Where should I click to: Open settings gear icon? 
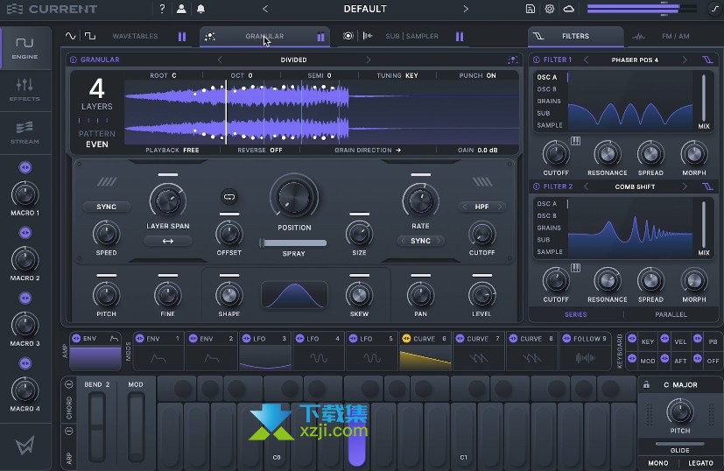550,9
